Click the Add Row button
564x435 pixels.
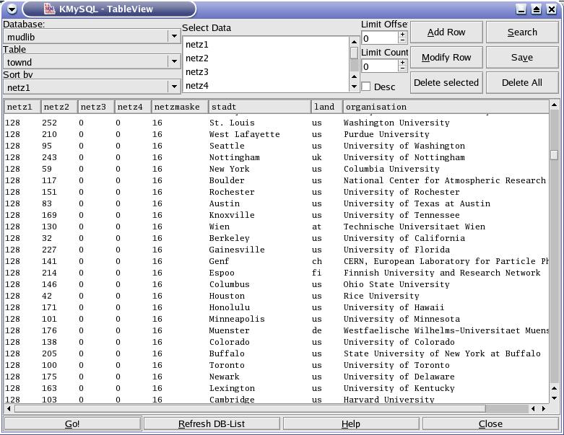pos(446,32)
